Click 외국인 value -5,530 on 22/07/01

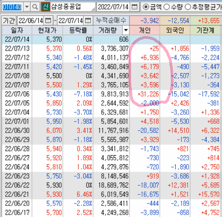click(x=180, y=122)
